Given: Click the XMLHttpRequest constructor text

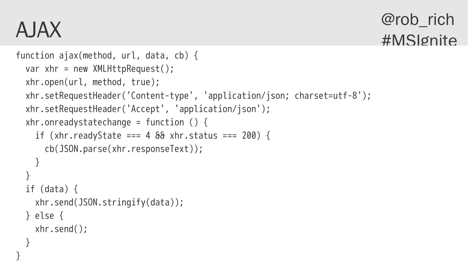Looking at the screenshot, I should 131,69.
